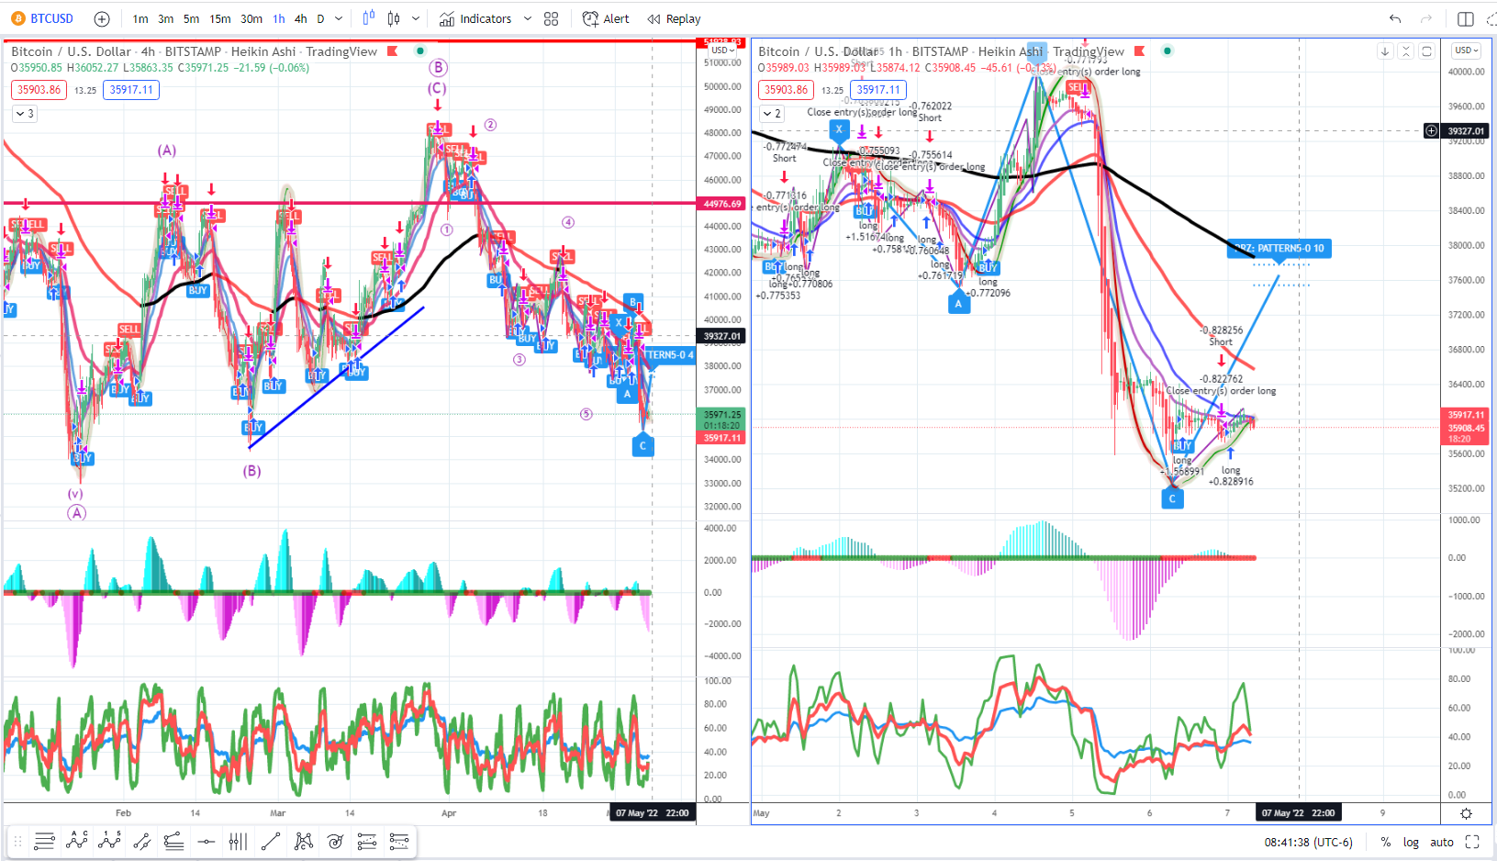The image size is (1497, 861).
Task: Click the 08:41:38 (UTC-6) timezone selector
Action: click(1308, 842)
